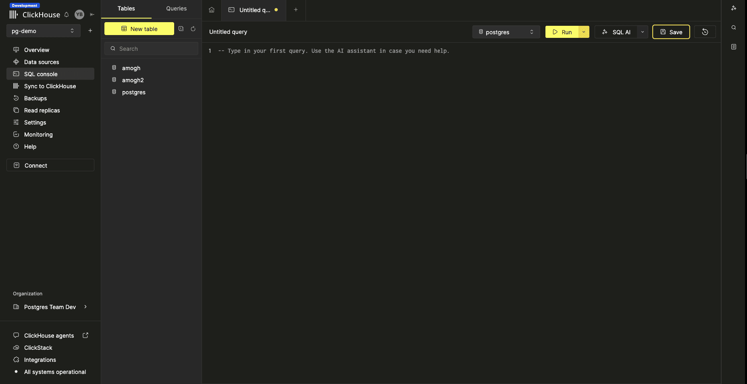Click external link icon beside ClickHouse agents

(85, 335)
